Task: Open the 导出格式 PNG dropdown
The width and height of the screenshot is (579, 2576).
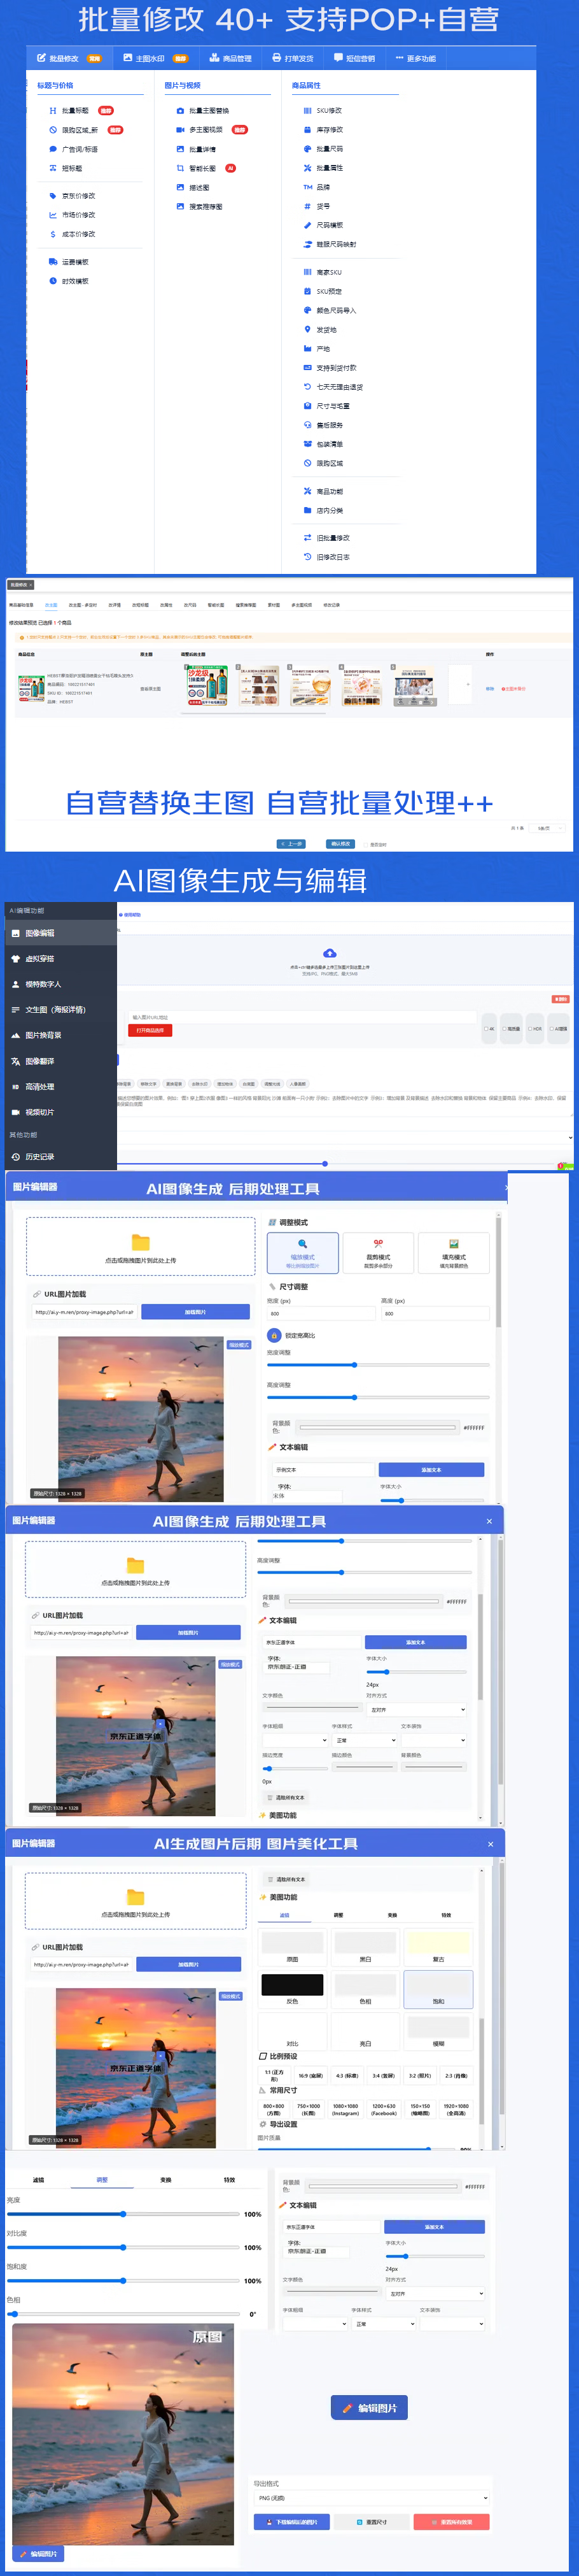Action: (x=372, y=2498)
